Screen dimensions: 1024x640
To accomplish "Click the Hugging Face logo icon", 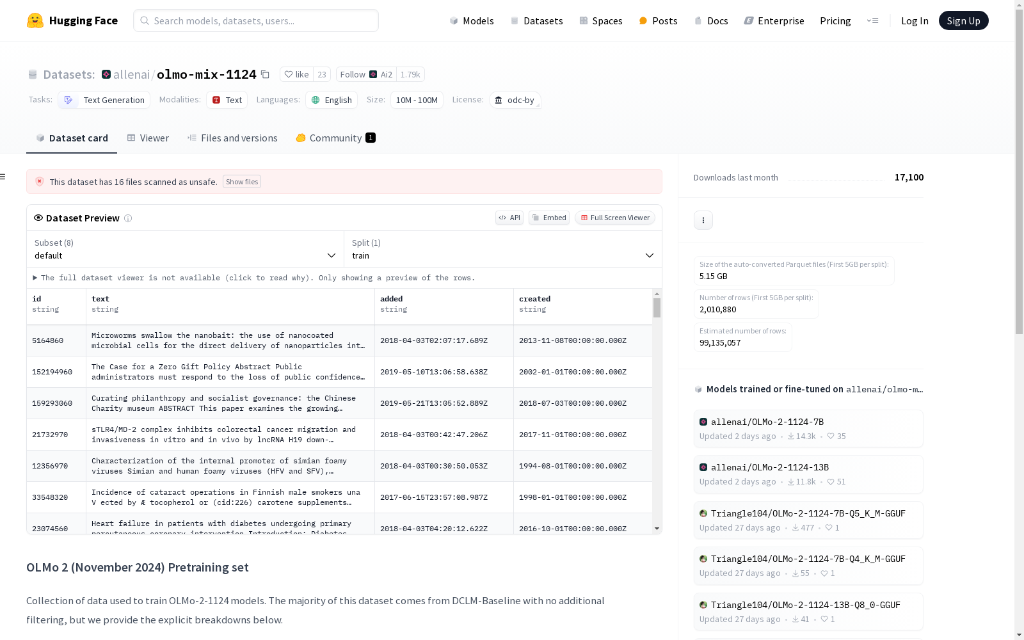I will pyautogui.click(x=35, y=20).
